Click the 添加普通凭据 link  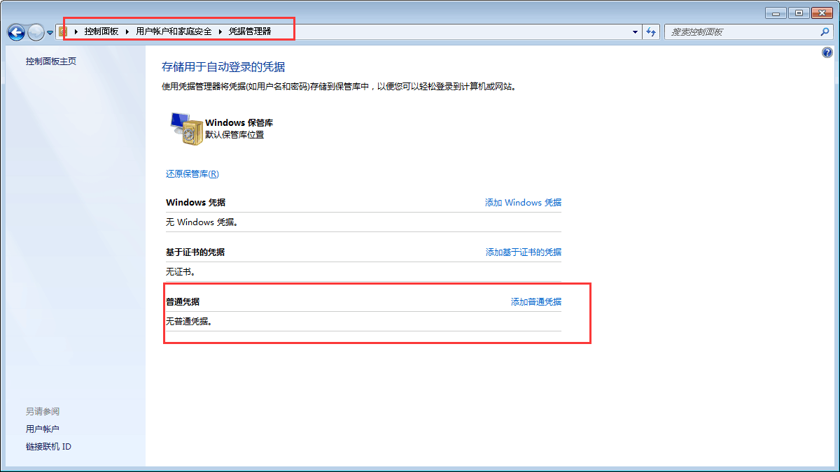coord(535,299)
